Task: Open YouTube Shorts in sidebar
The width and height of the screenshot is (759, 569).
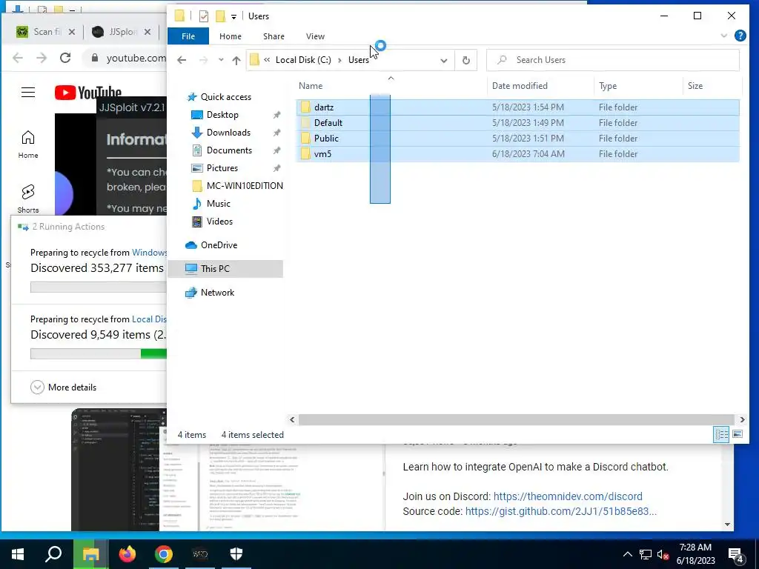Action: pyautogui.click(x=28, y=199)
